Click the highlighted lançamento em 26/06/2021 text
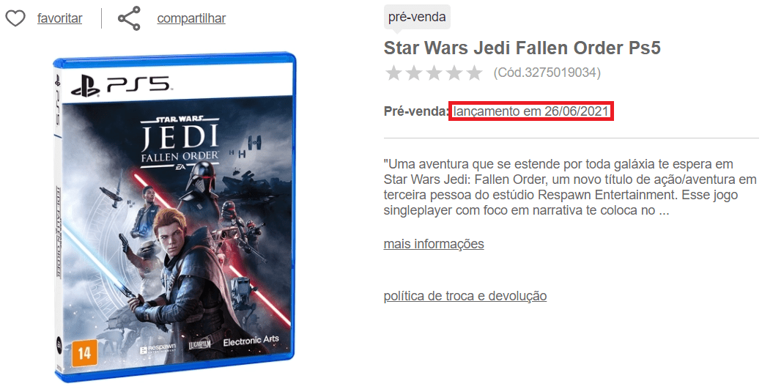 (530, 111)
